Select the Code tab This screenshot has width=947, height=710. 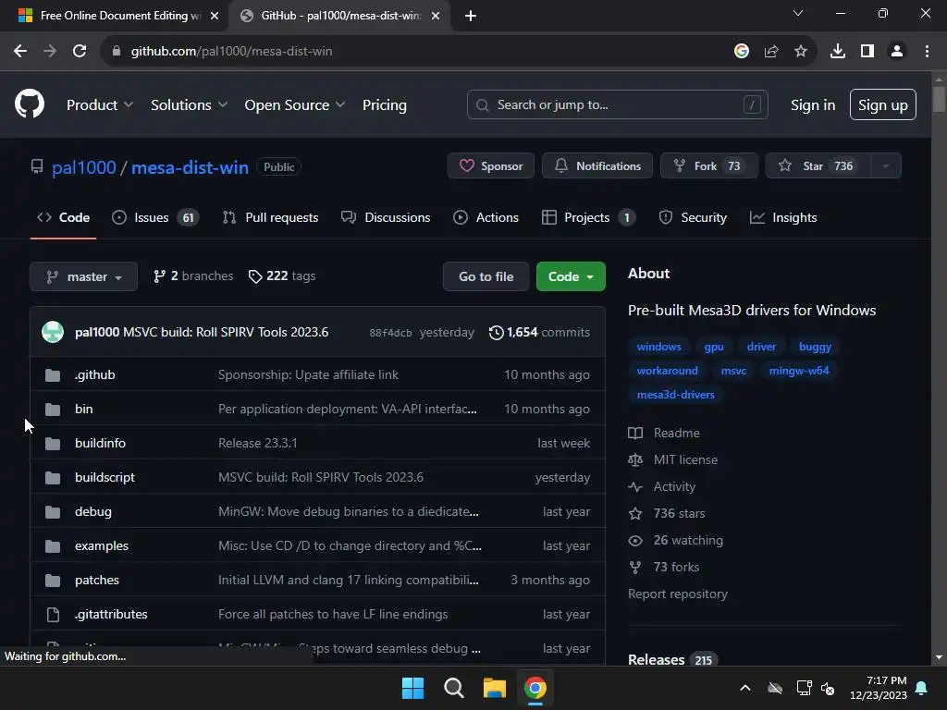63,217
